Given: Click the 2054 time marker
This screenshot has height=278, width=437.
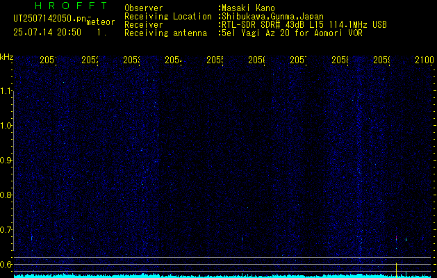Looking at the screenshot, I should coord(174,60).
